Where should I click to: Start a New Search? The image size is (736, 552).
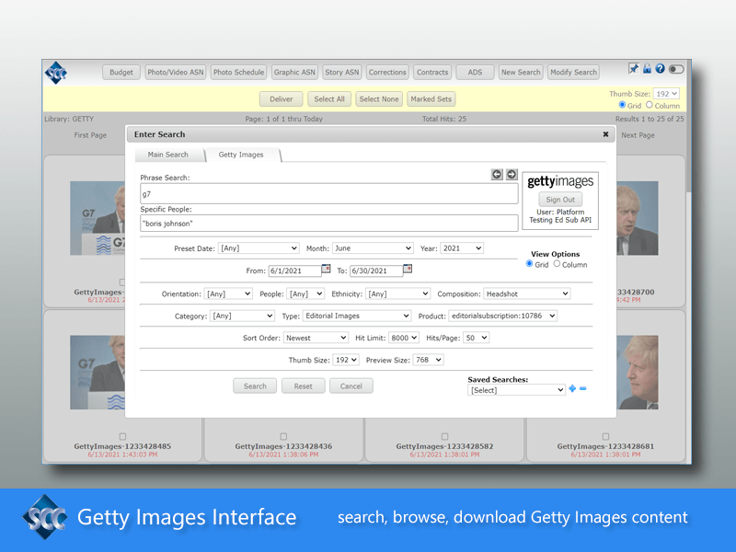[521, 73]
